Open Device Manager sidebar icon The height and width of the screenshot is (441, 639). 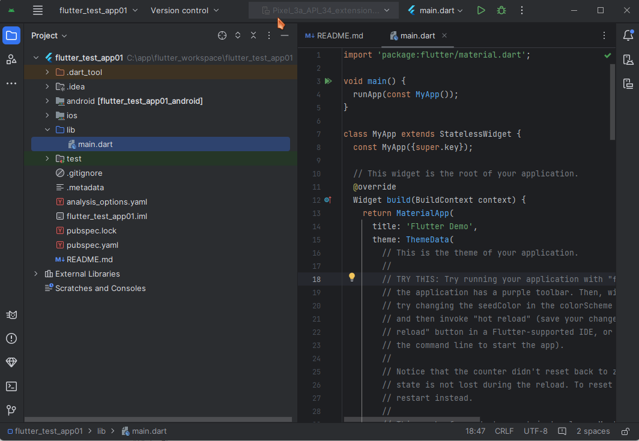[x=628, y=60]
